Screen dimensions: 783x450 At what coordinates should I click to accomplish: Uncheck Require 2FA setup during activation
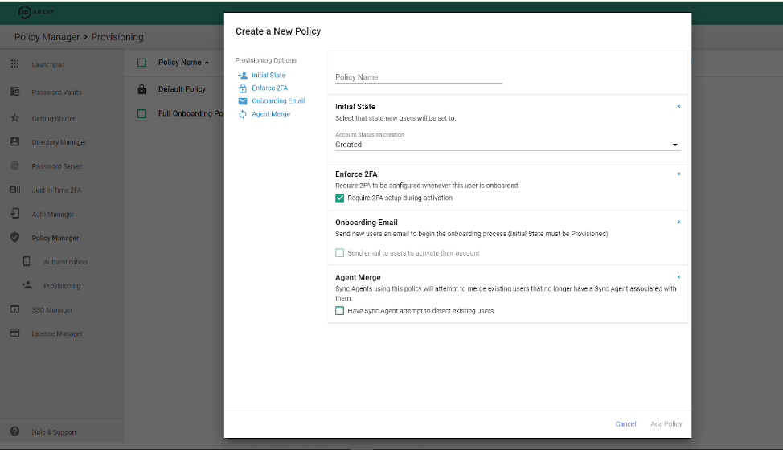[x=339, y=198]
